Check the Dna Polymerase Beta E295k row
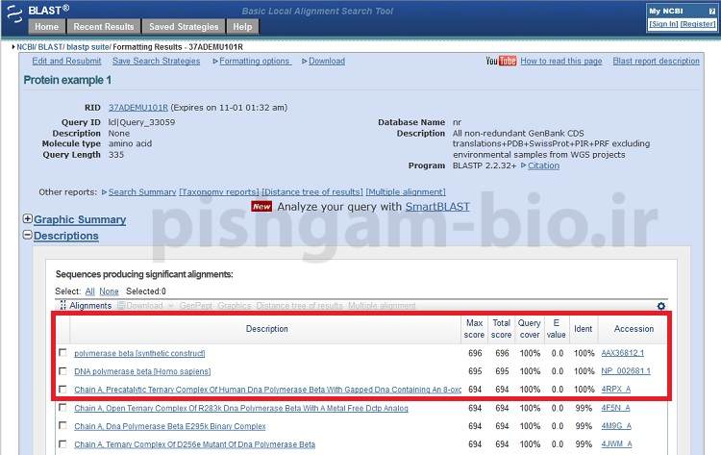Viewport: 721px width, 455px height. coord(62,426)
